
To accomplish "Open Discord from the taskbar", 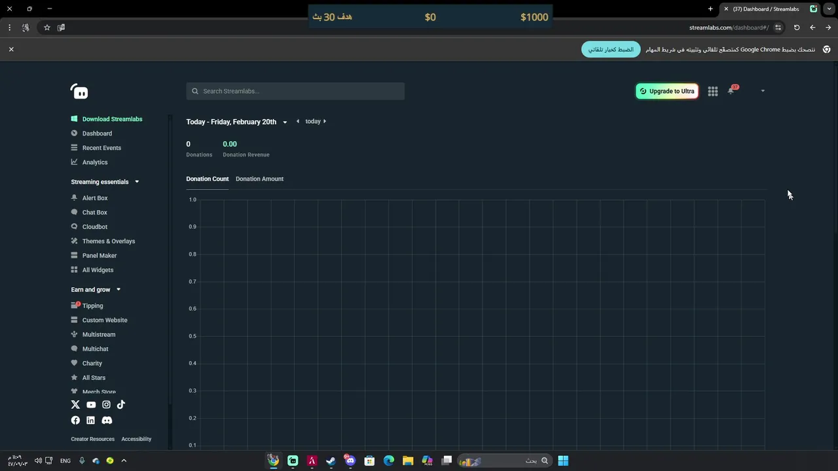I will coord(350,461).
